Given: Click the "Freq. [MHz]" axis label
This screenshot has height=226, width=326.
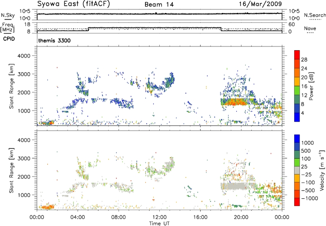Looking at the screenshot, I should coord(7,27).
